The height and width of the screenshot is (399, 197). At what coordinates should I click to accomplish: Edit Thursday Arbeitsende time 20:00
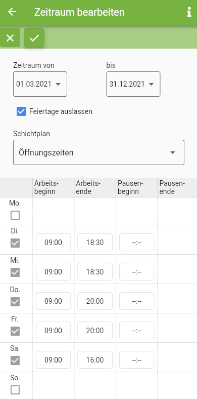click(95, 301)
